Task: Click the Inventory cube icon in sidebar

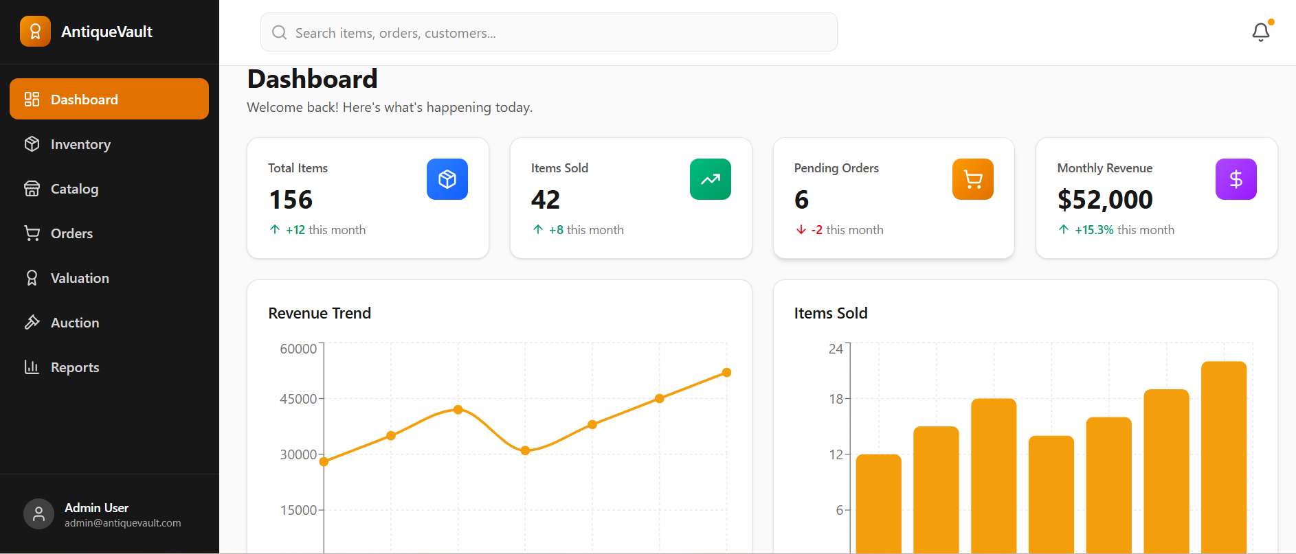Action: (x=32, y=143)
